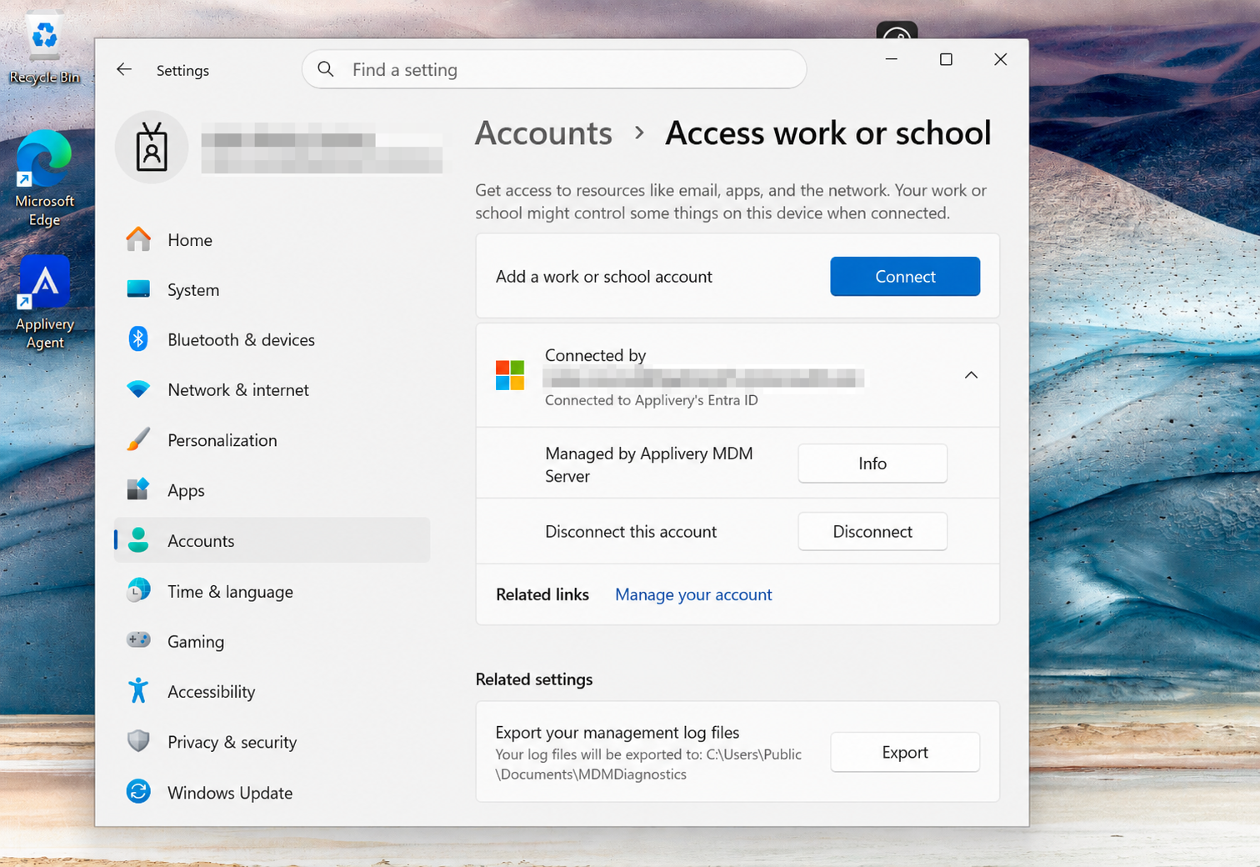Export the management log files
Image resolution: width=1260 pixels, height=867 pixels.
(x=905, y=752)
